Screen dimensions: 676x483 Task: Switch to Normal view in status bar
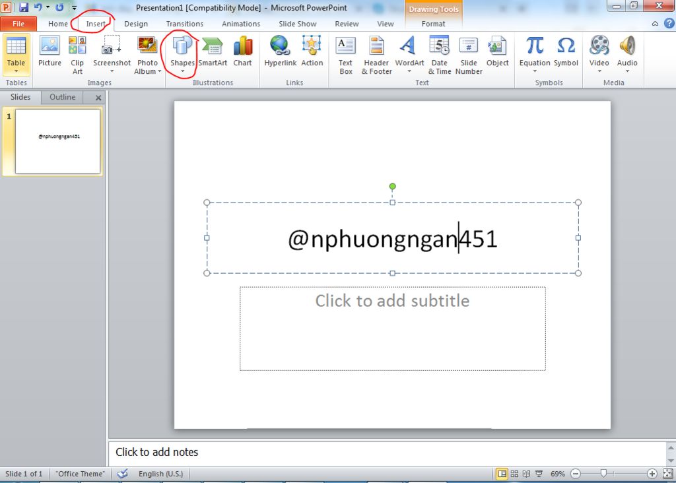click(x=502, y=474)
